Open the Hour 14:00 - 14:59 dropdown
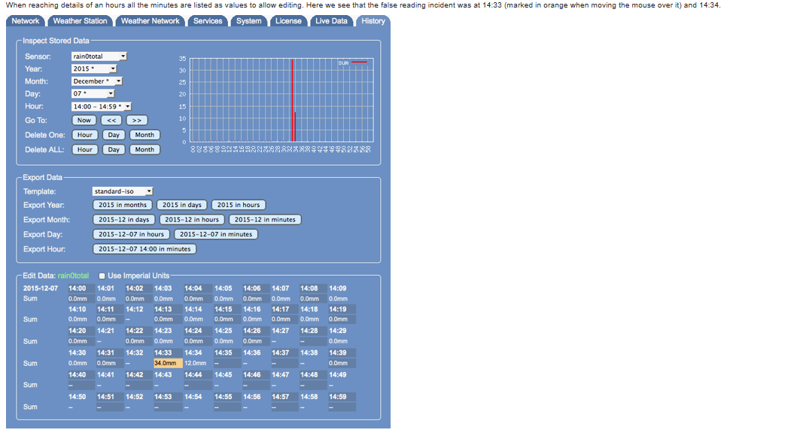 pos(102,107)
